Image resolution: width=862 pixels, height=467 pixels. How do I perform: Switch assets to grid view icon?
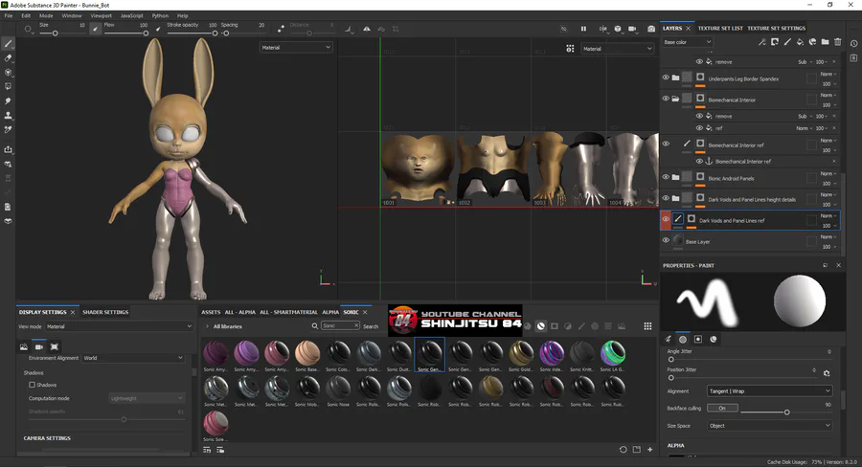click(647, 325)
